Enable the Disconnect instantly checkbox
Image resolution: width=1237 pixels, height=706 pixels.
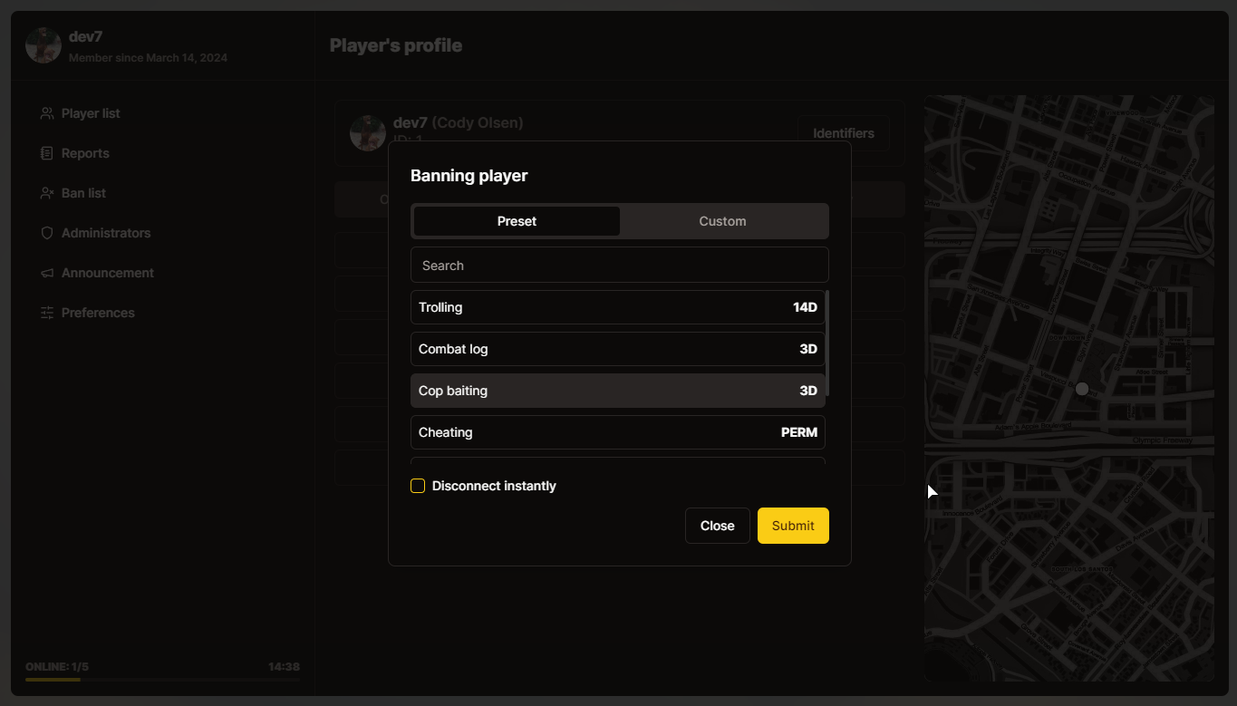(418, 486)
